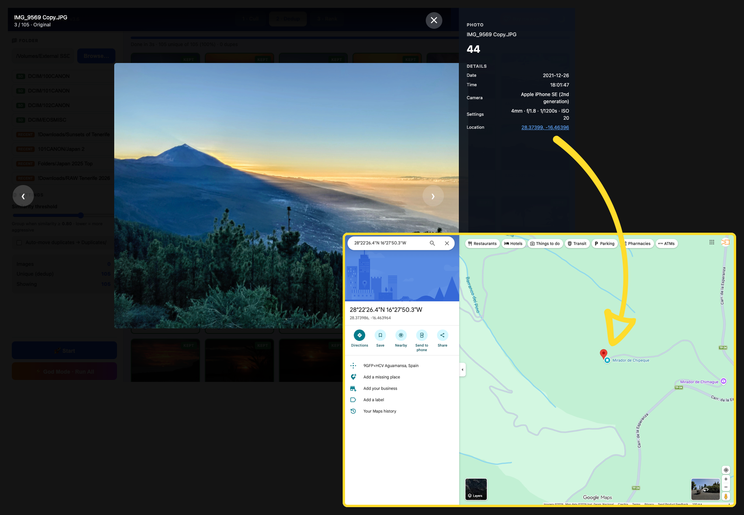Open the 28.37399, -16.46396 location link
Screen dimensions: 744x515
coord(545,127)
